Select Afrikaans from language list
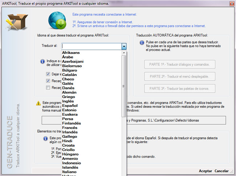Screen dimensions: 236x176 coord(91,52)
